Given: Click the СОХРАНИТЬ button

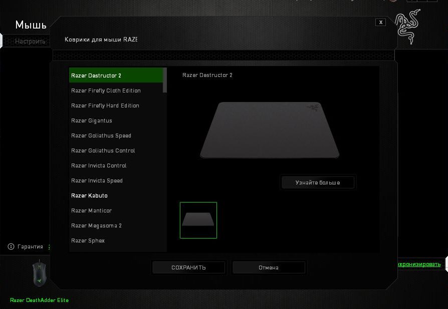Looking at the screenshot, I should tap(188, 267).
